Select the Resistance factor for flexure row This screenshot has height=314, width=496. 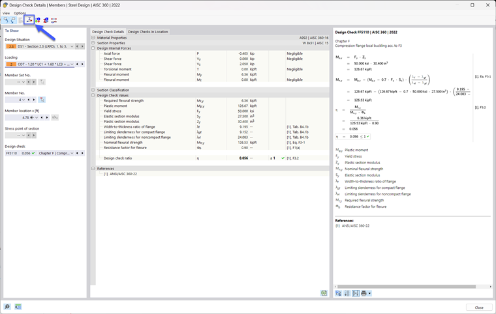point(213,147)
